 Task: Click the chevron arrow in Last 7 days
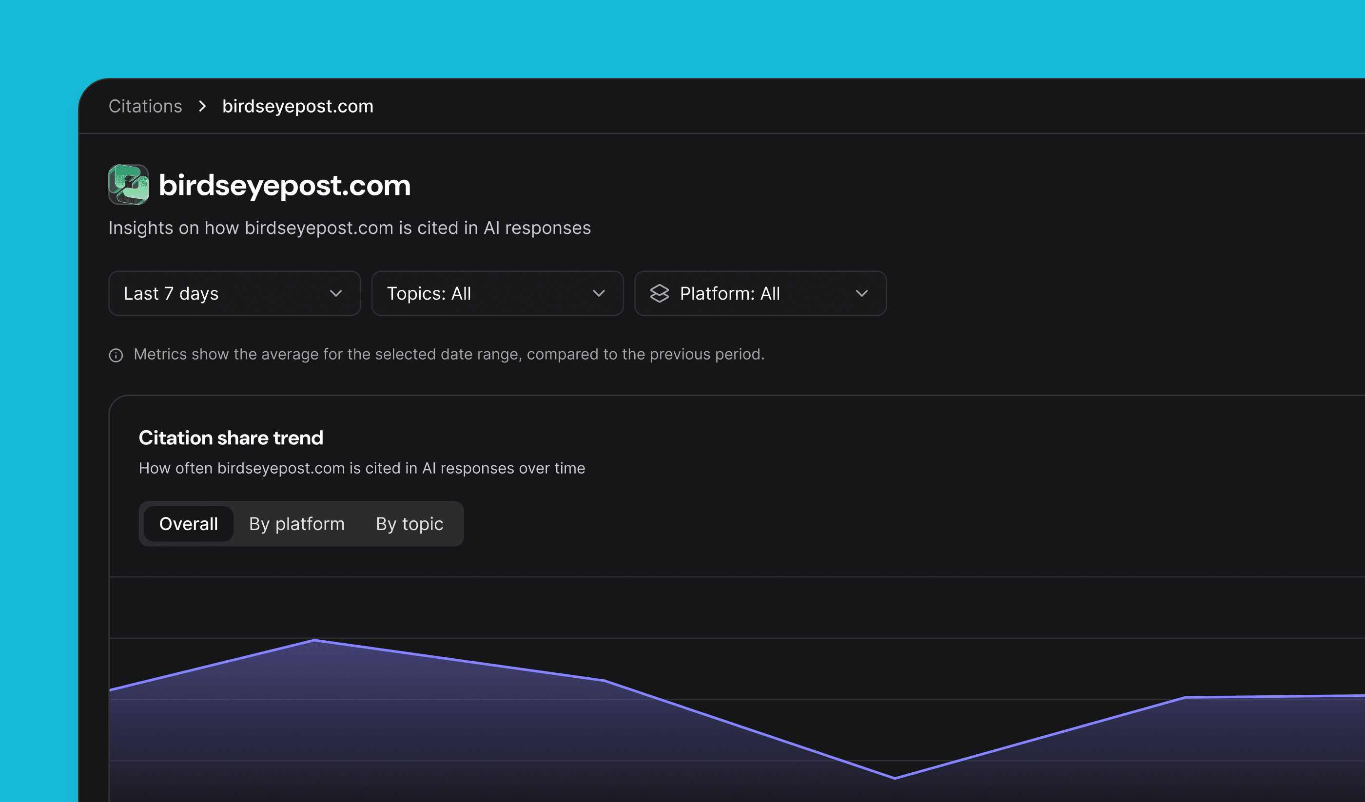(336, 293)
